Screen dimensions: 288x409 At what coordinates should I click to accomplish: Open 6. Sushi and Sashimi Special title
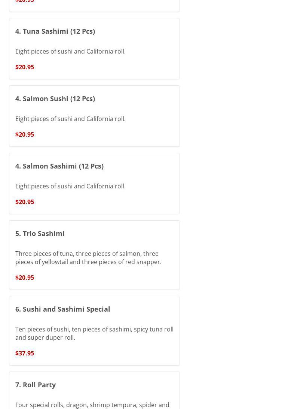[x=63, y=309]
